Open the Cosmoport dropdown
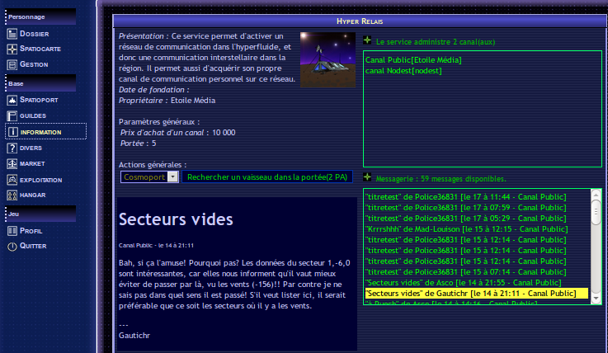The image size is (608, 353). tap(172, 176)
